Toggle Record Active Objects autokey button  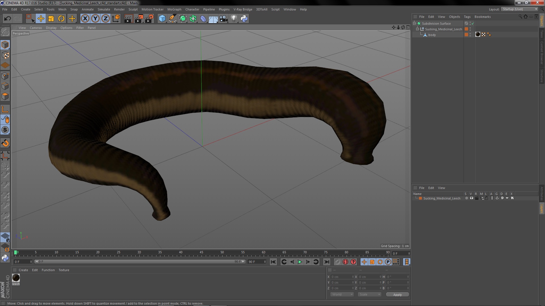345,262
